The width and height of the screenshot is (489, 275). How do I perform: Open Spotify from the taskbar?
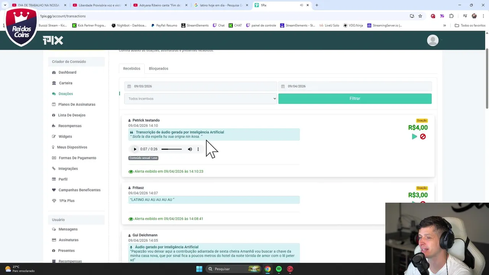(279, 269)
